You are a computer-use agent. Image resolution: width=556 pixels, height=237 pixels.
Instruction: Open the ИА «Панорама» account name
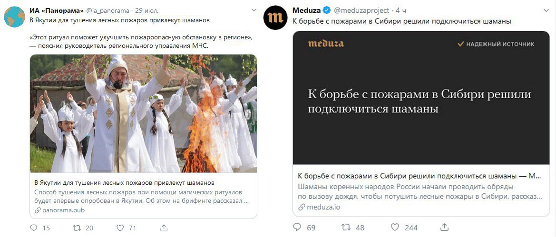click(57, 10)
